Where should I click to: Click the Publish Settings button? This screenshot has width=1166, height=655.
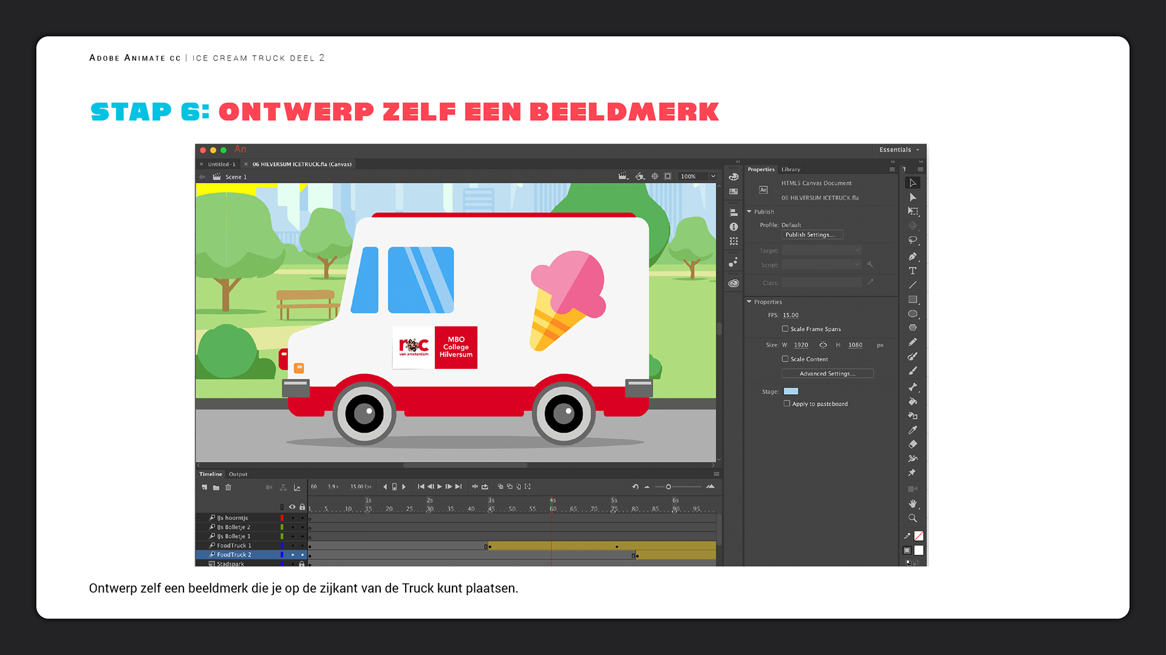click(812, 235)
